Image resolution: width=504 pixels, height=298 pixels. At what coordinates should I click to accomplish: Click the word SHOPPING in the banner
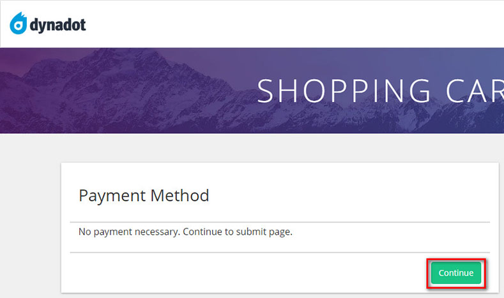(344, 91)
